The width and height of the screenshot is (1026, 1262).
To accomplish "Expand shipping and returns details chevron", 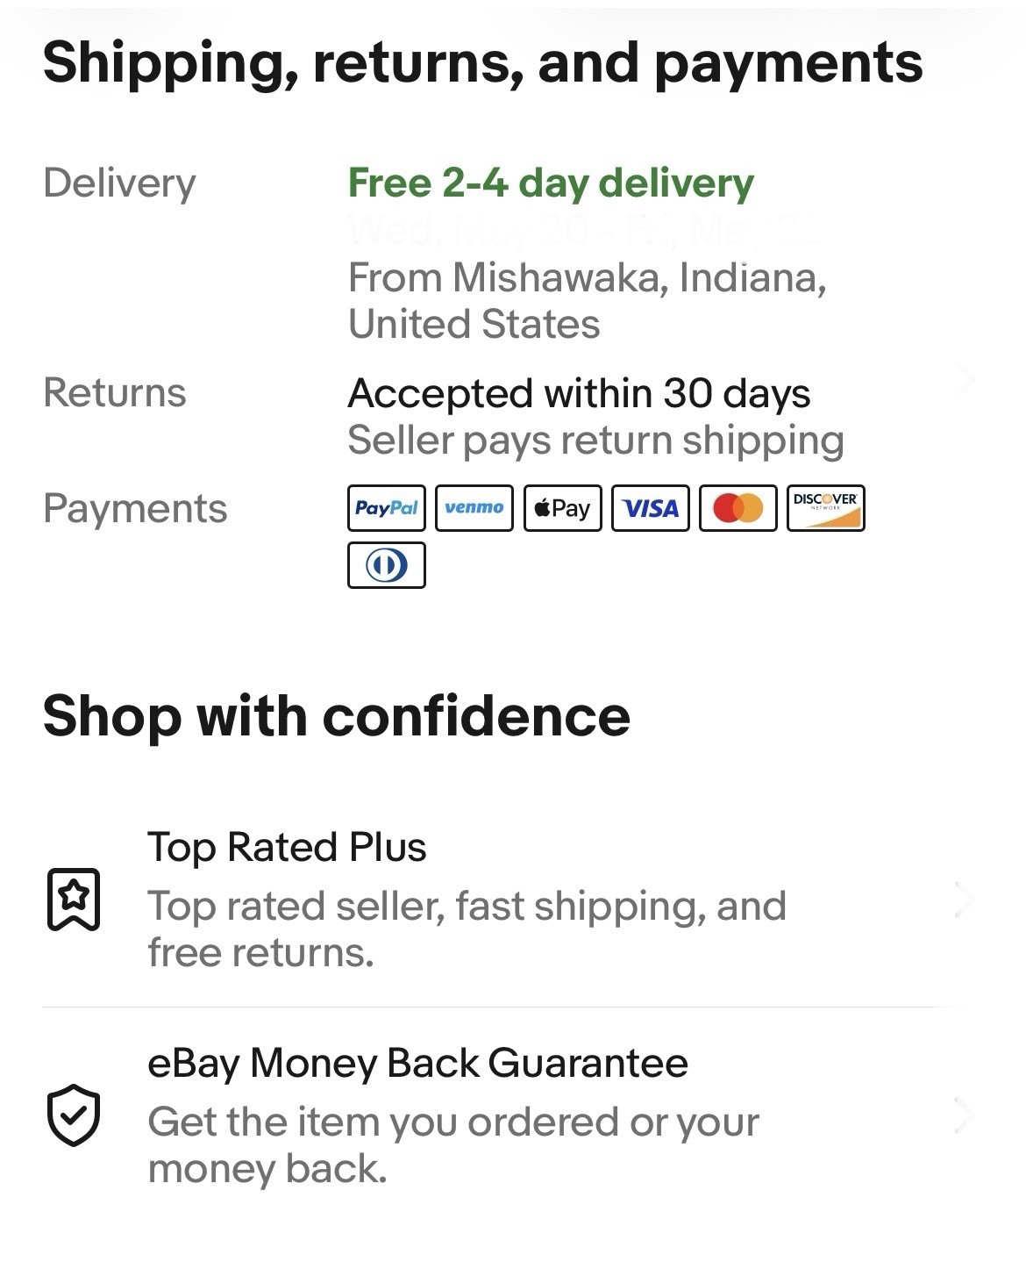I will coord(964,379).
